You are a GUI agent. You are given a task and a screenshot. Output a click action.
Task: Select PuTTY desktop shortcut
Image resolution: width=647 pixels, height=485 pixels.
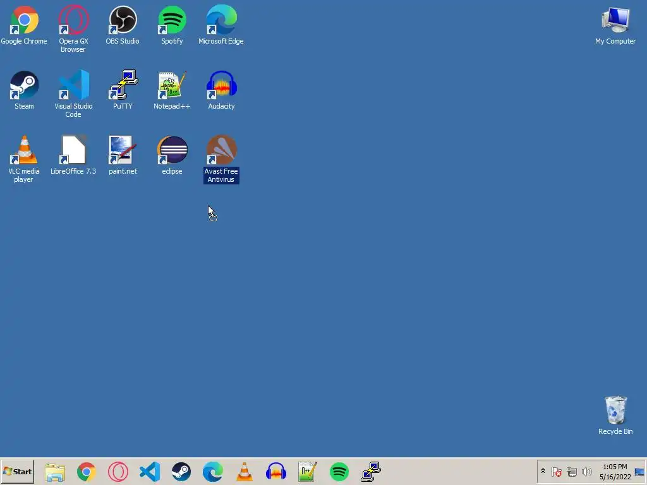click(123, 90)
